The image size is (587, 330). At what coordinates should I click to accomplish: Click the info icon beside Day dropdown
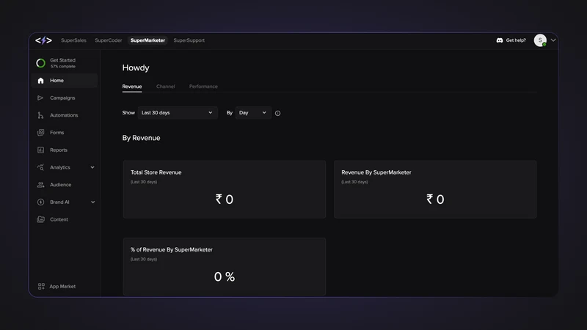tap(277, 113)
